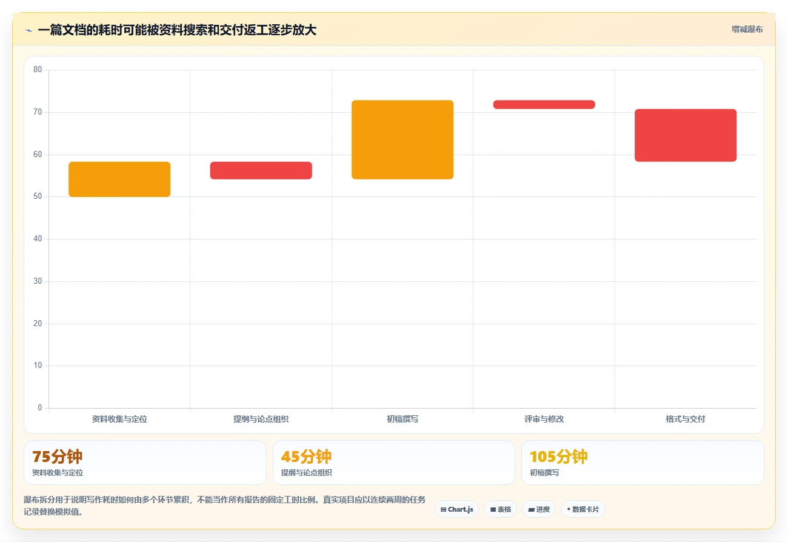Click the thin red 评审与修改 bar

pyautogui.click(x=544, y=104)
